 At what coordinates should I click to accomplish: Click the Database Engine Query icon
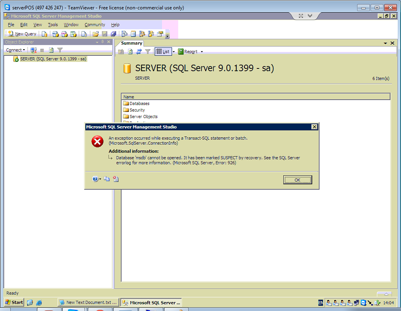click(45, 34)
